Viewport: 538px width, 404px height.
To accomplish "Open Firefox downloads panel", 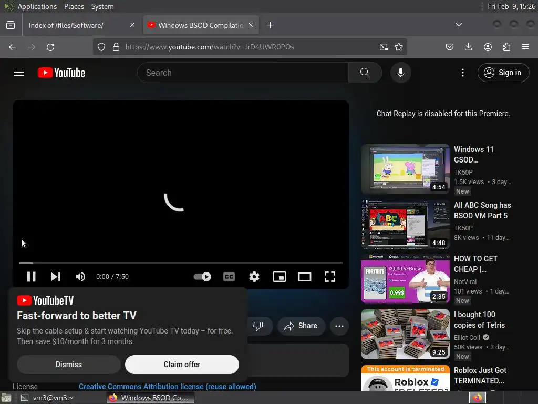I will (468, 47).
